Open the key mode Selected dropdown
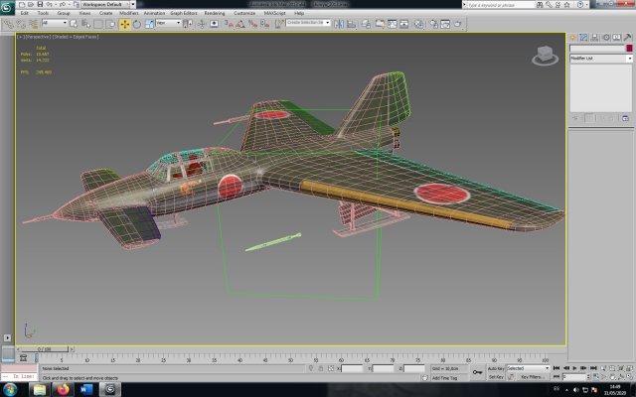 click(528, 368)
